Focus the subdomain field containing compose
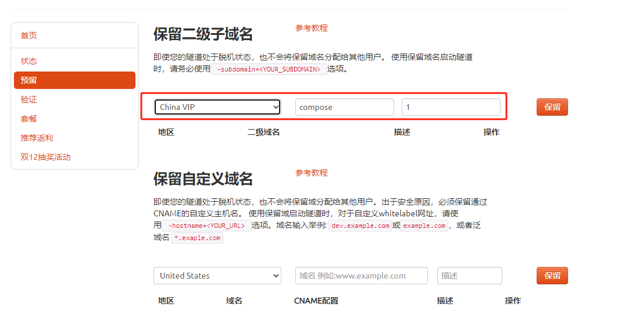 click(x=345, y=107)
